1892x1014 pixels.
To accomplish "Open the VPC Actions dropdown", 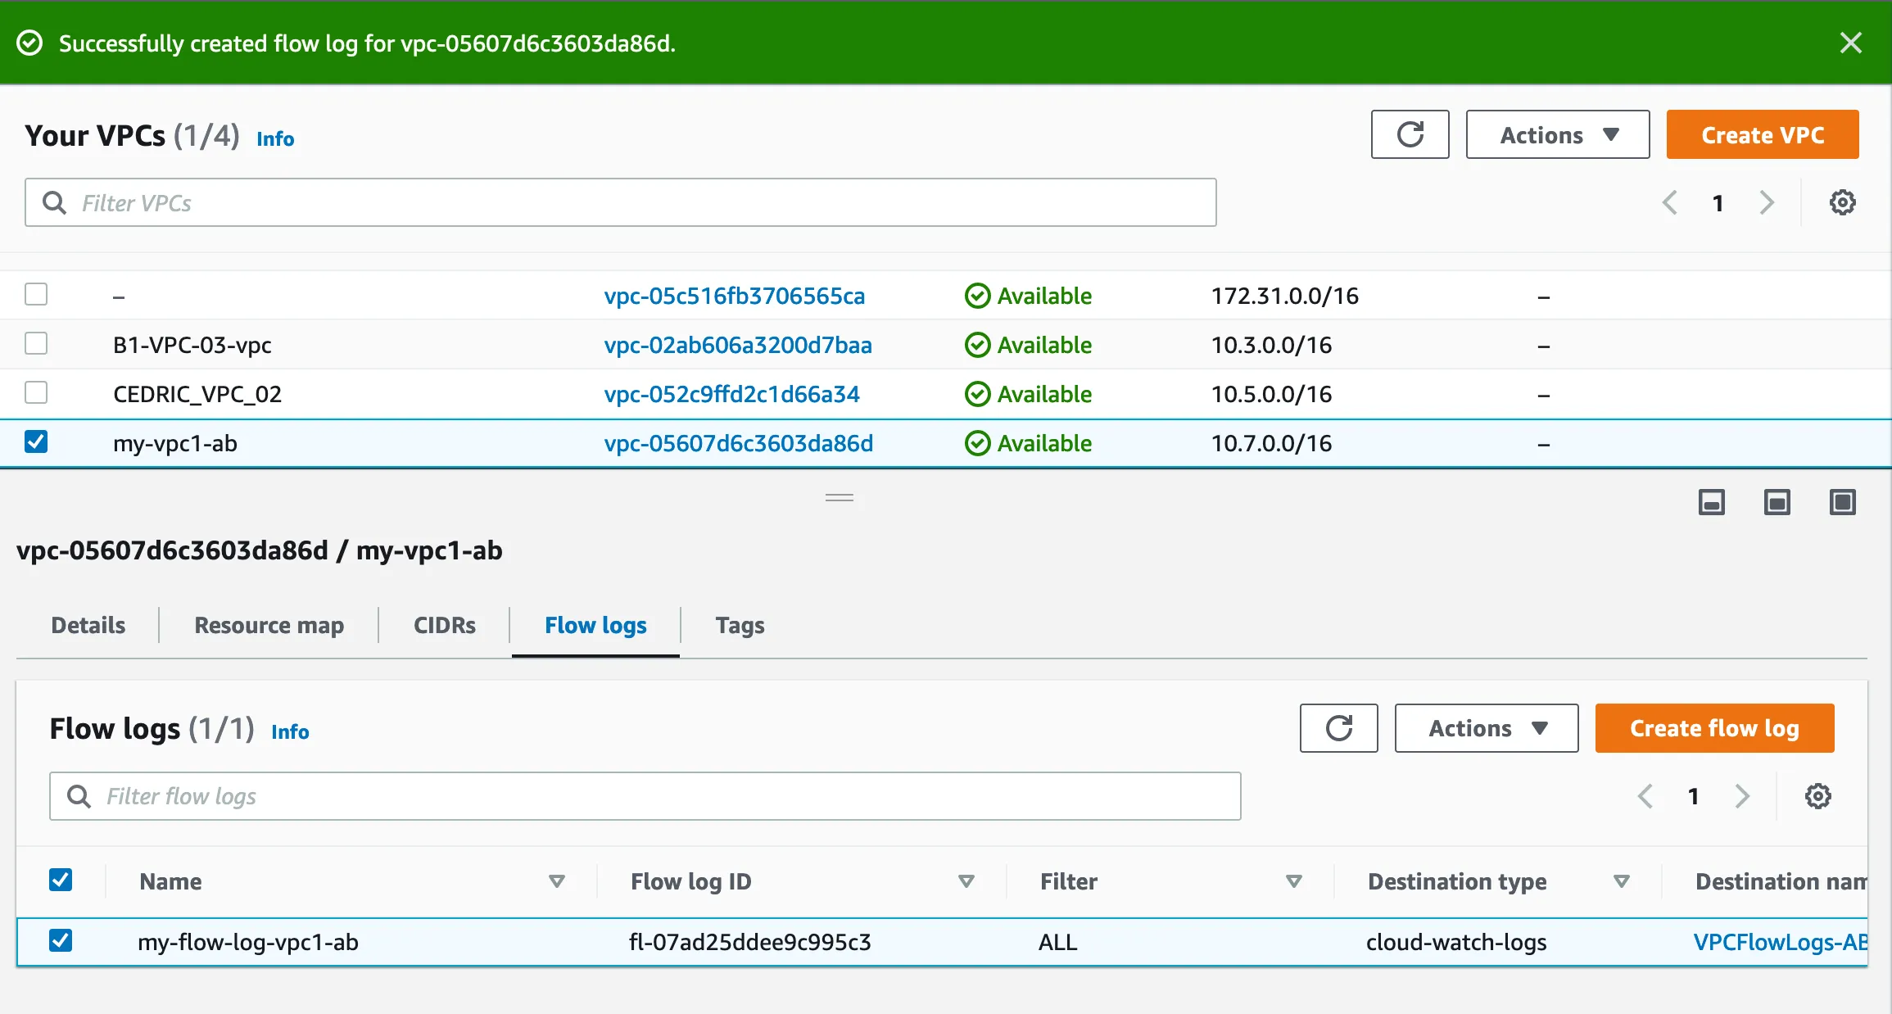I will point(1557,134).
